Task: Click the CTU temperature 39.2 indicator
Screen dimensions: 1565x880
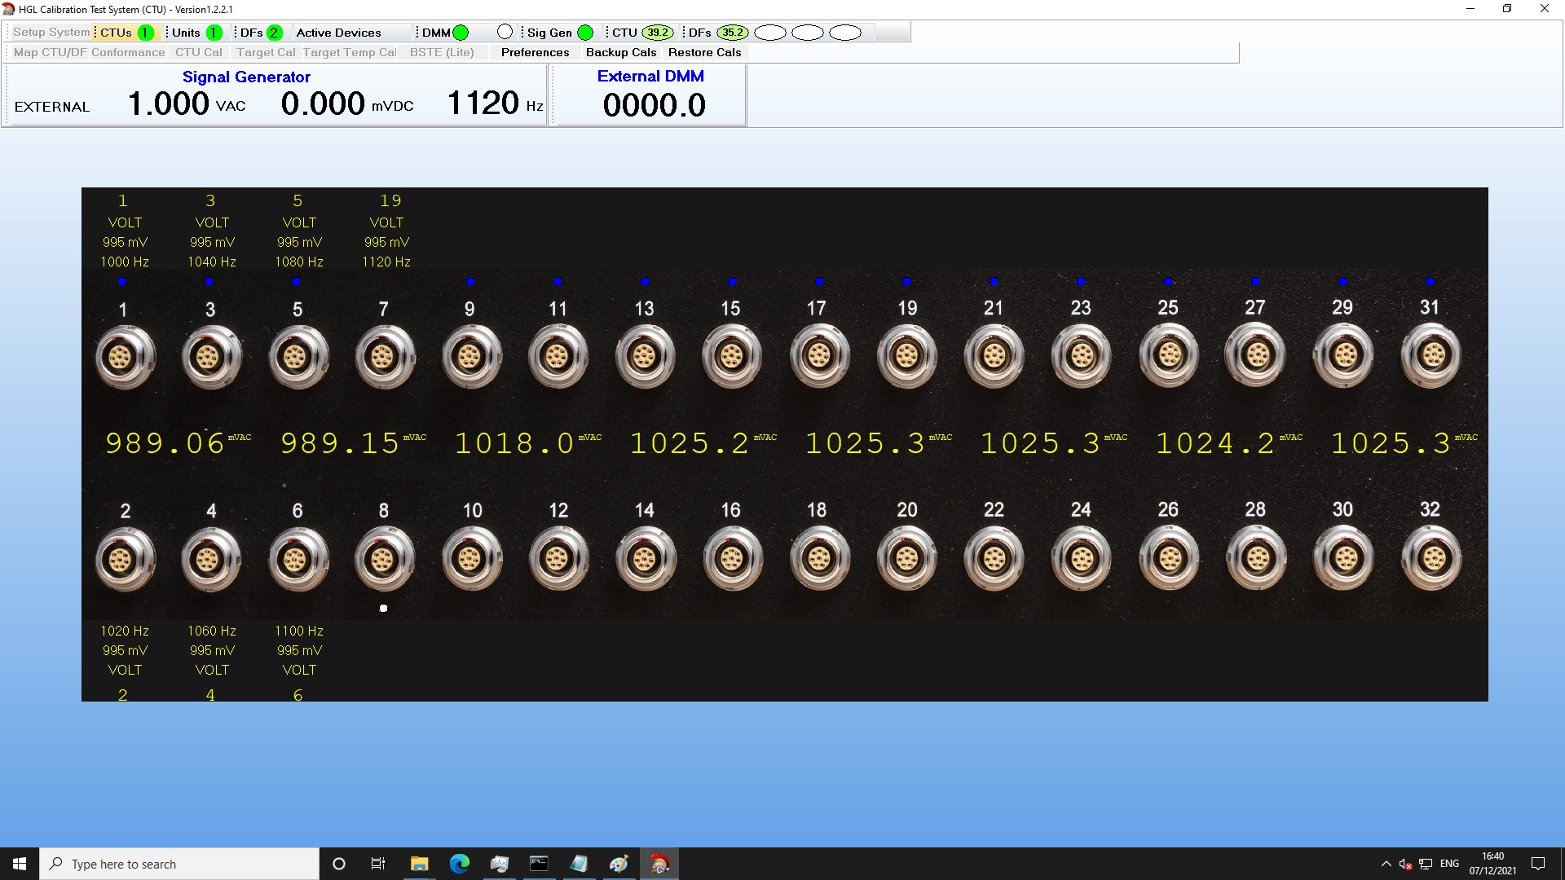Action: pos(657,33)
